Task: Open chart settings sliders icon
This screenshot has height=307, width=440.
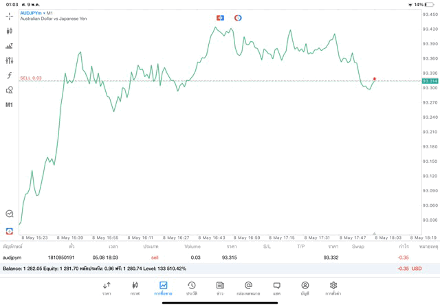Action: pyautogui.click(x=9, y=60)
